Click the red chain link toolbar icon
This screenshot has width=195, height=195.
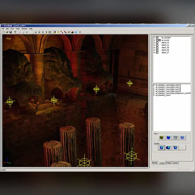[x=65, y=32]
